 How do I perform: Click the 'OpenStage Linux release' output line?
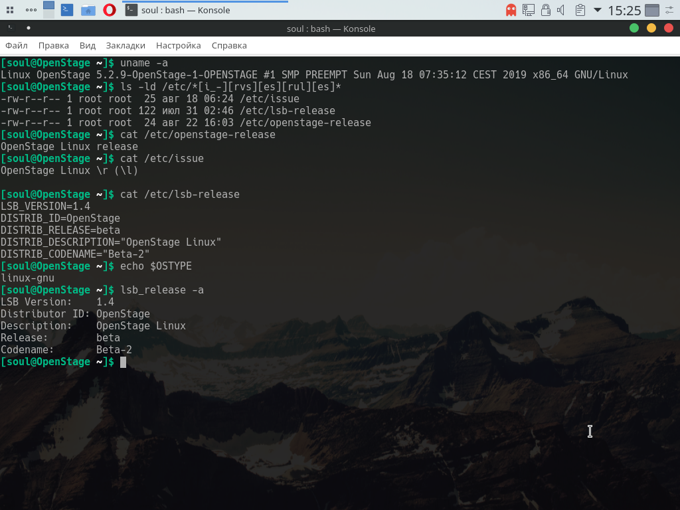tap(69, 147)
